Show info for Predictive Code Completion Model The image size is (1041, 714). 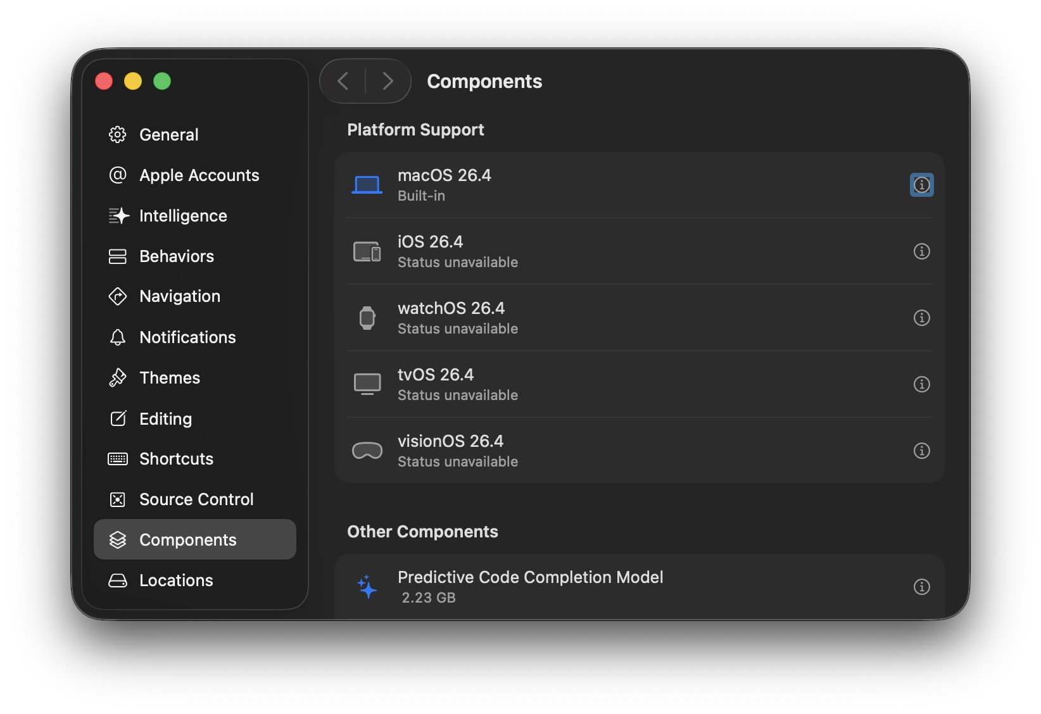922,587
